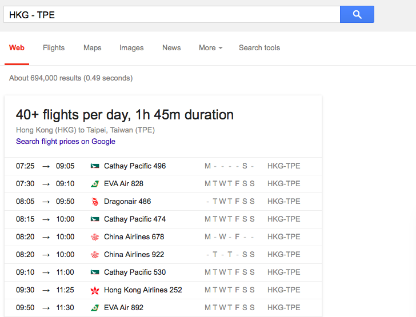The width and height of the screenshot is (416, 317).
Task: Switch to the Maps tab
Action: coord(93,48)
